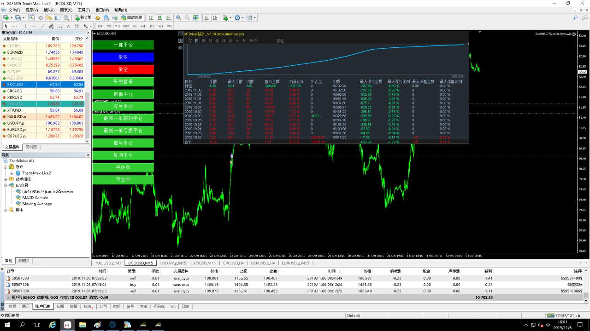Switch chart to H4 timeframe
This screenshot has width=590, height=331.
(143, 26)
